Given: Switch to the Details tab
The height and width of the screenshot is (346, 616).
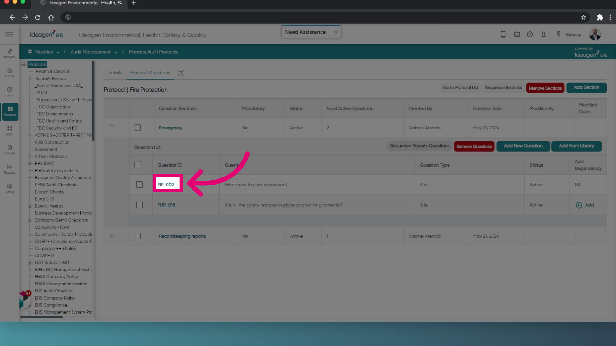Looking at the screenshot, I should (x=115, y=73).
